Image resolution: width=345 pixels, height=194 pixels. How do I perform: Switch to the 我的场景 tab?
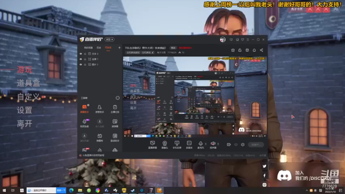[x=88, y=47]
